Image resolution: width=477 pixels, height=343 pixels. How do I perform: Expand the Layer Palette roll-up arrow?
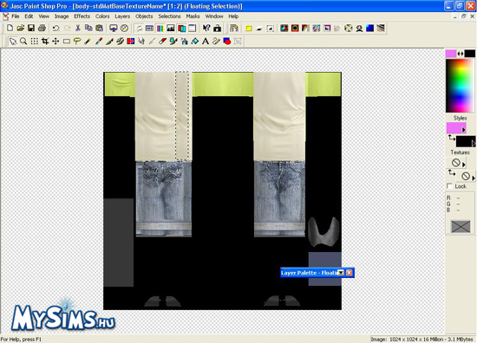coord(341,273)
